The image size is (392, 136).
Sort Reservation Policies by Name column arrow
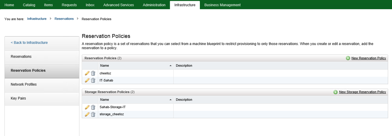[170, 65]
